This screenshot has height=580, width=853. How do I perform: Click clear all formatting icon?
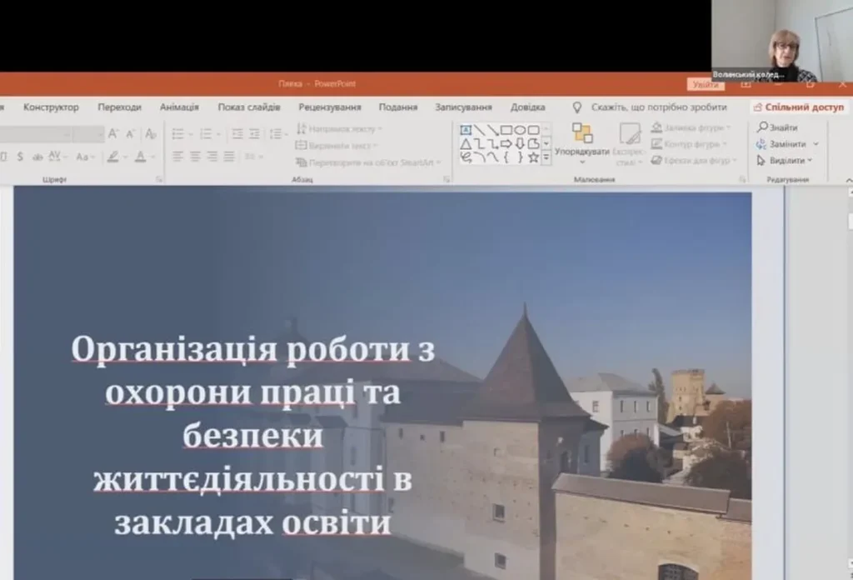tap(151, 133)
